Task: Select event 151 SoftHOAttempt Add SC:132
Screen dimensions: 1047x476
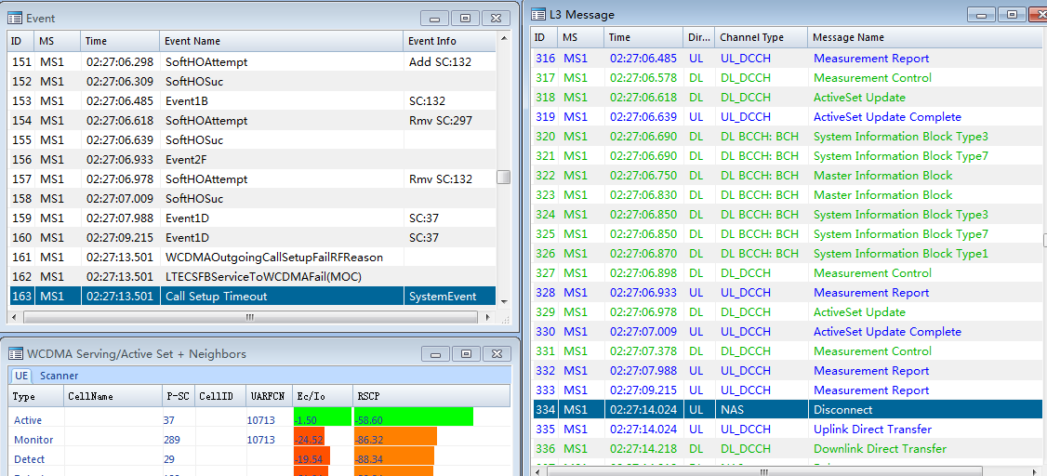Action: pyautogui.click(x=252, y=62)
